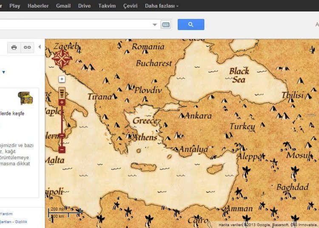Click the treasure chest icon
This screenshot has height=228, width=319.
pyautogui.click(x=26, y=98)
